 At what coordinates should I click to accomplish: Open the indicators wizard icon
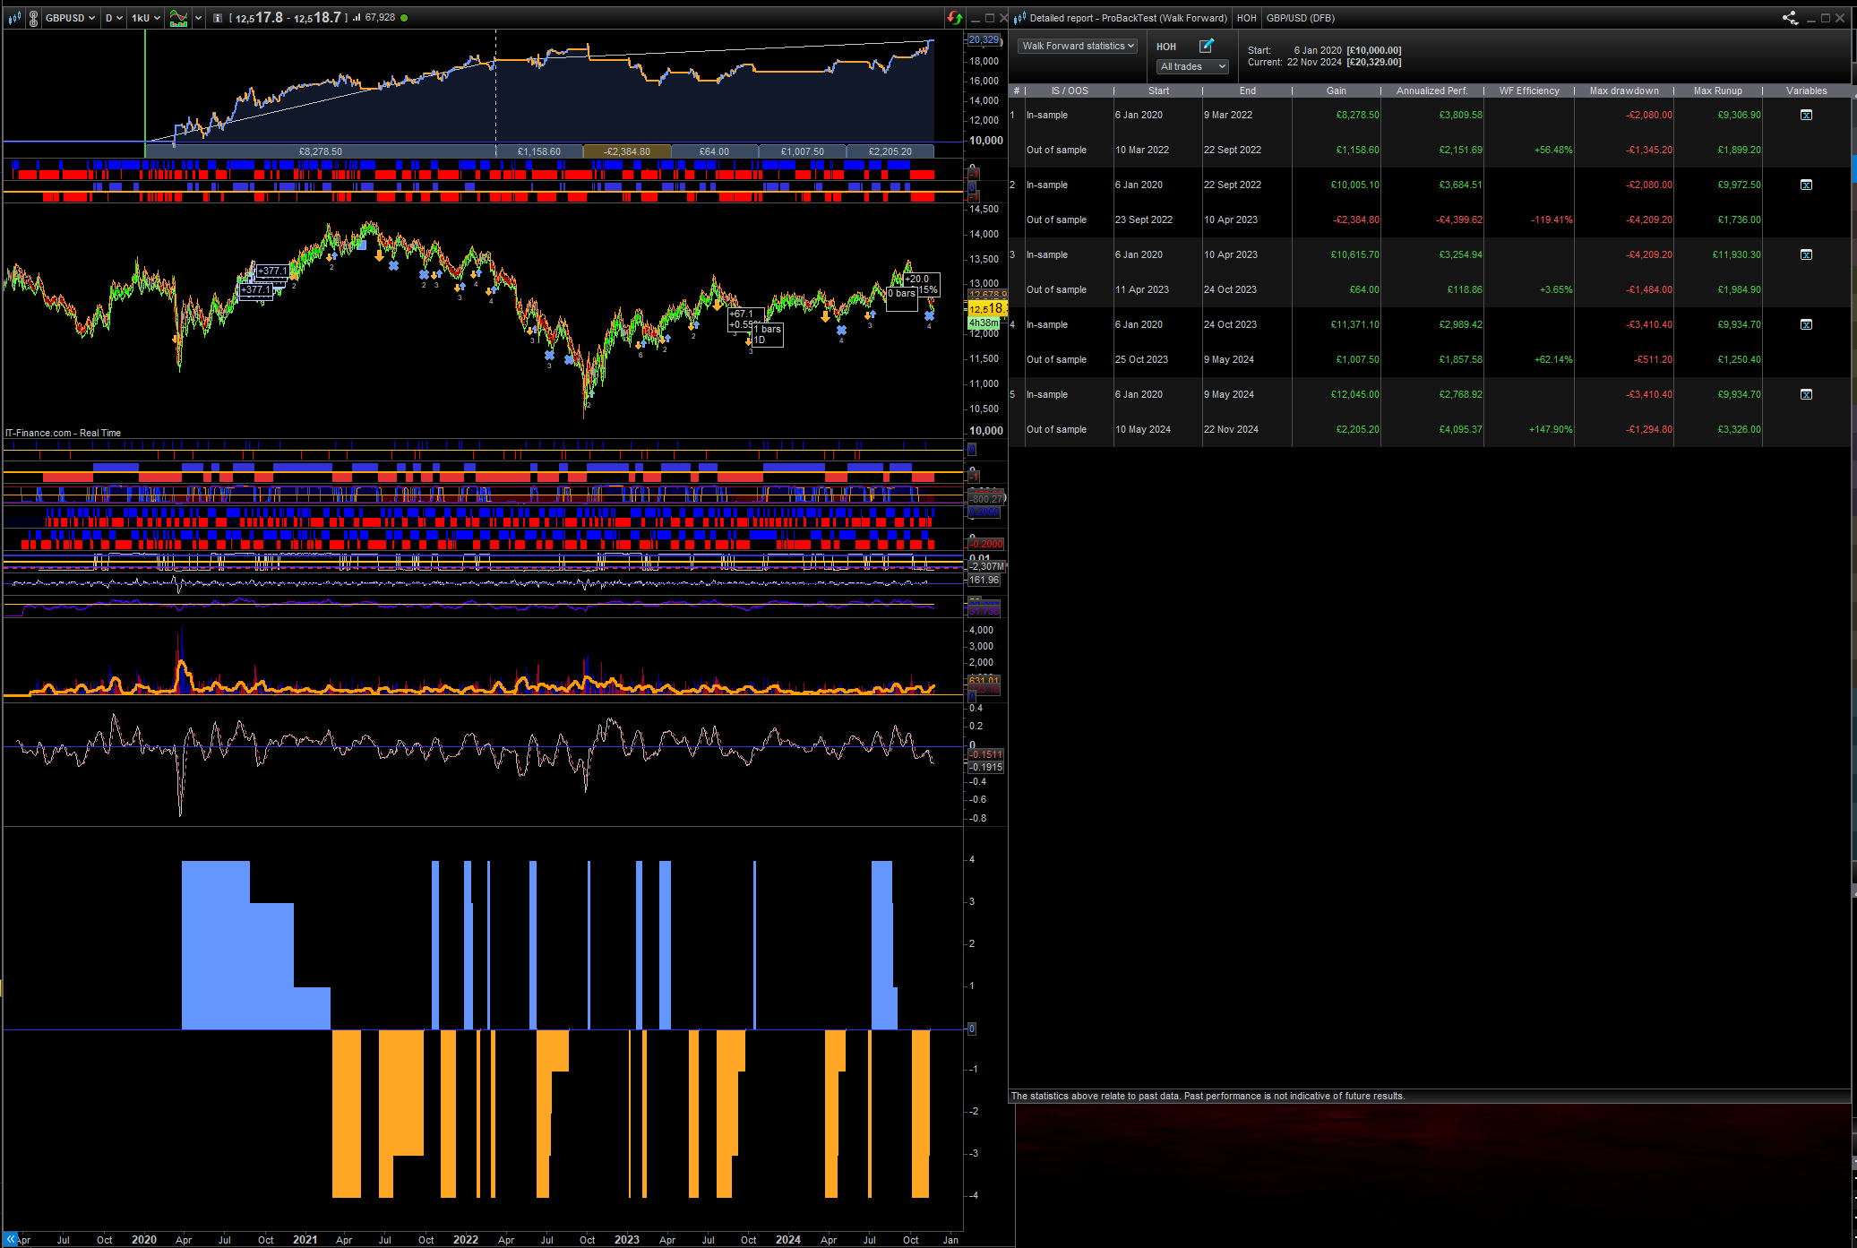point(179,18)
